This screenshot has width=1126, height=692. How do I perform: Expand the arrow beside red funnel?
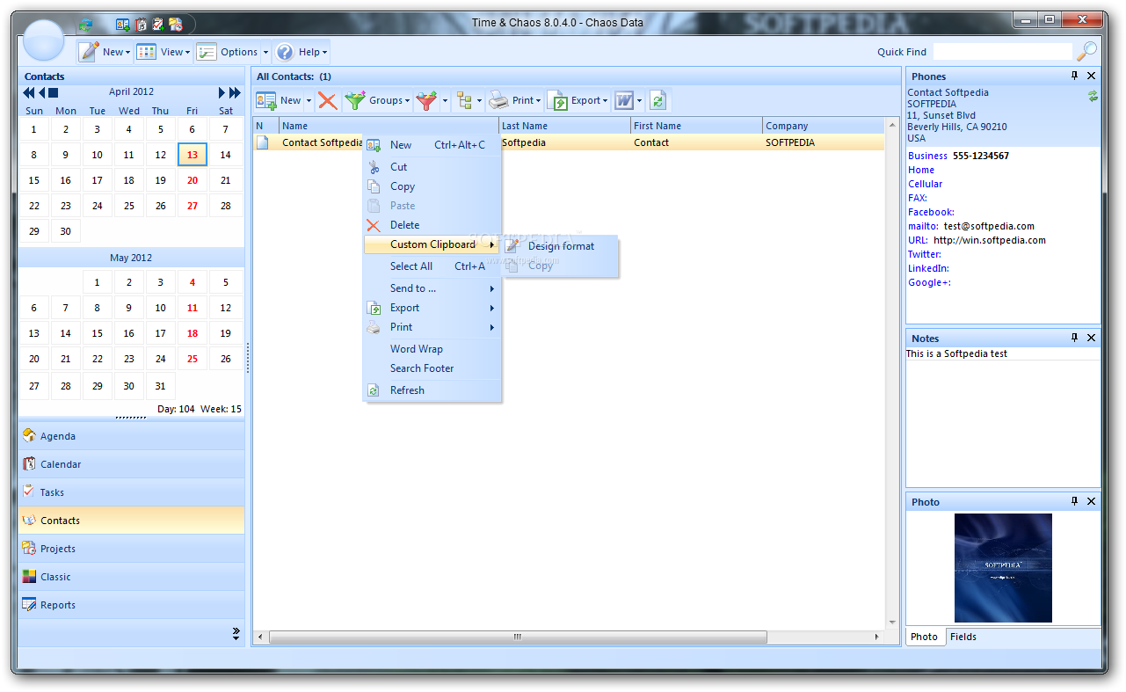point(445,100)
